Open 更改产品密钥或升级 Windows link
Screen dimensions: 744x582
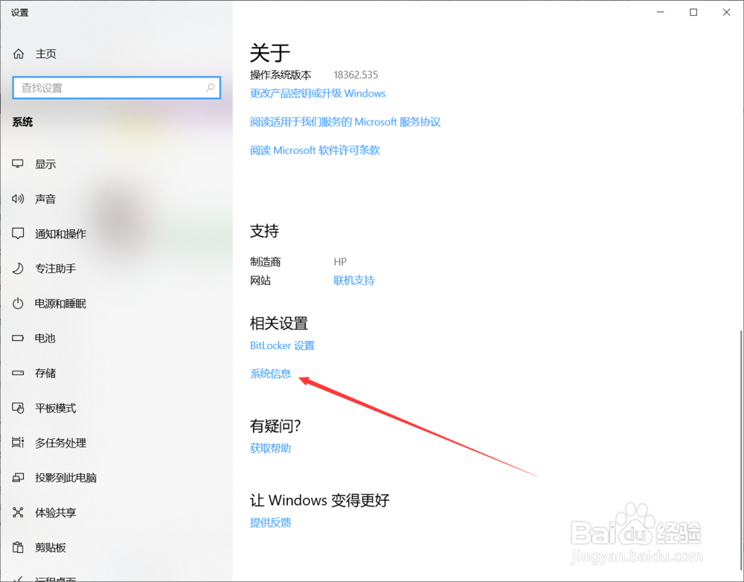click(x=318, y=93)
